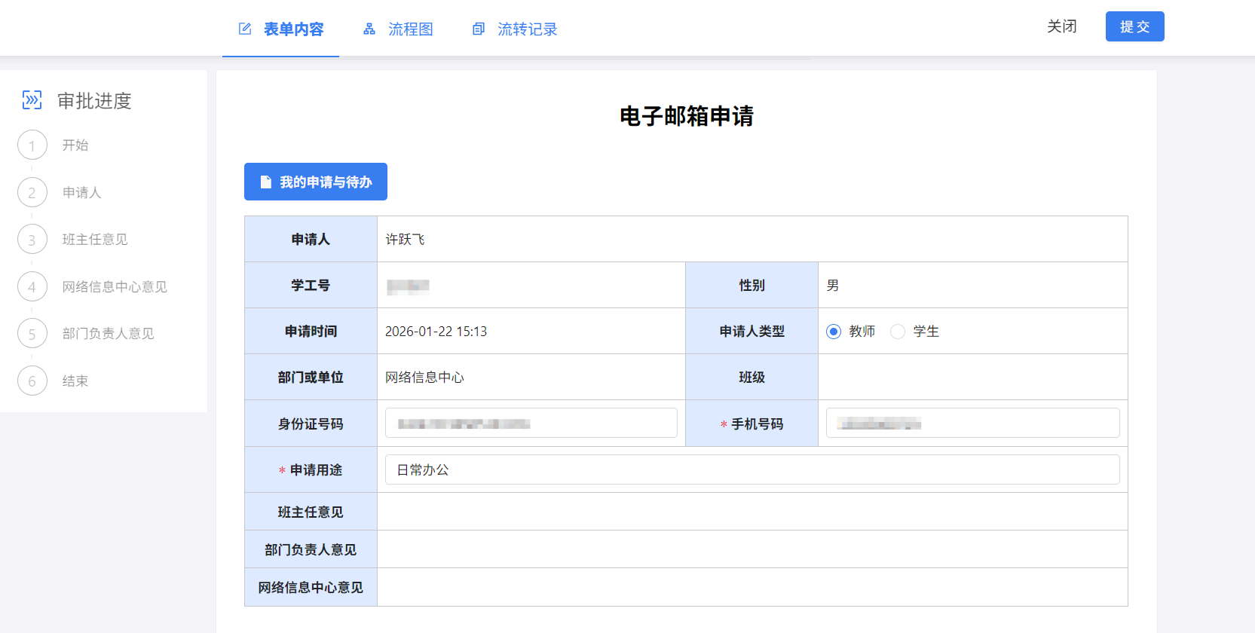Screen dimensions: 1255x633
Task: Click the 审批进度 progress icon
Action: click(32, 100)
